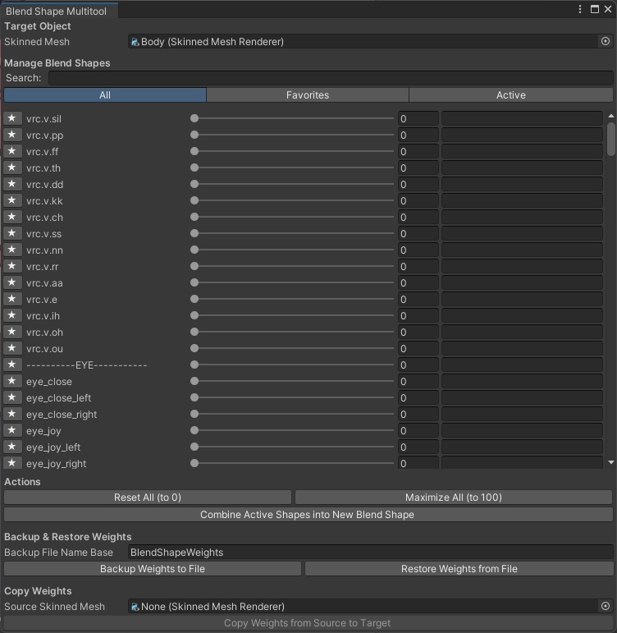Combine Active Shapes into New Blend Shape
The height and width of the screenshot is (633, 617).
coord(308,515)
